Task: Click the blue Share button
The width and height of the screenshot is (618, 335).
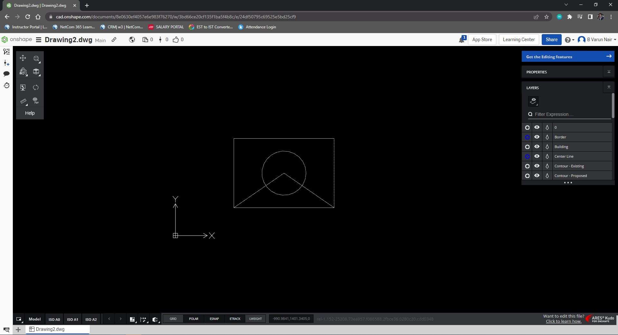Action: pyautogui.click(x=551, y=40)
